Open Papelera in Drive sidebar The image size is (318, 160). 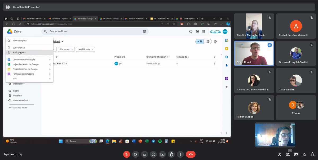tap(17, 95)
